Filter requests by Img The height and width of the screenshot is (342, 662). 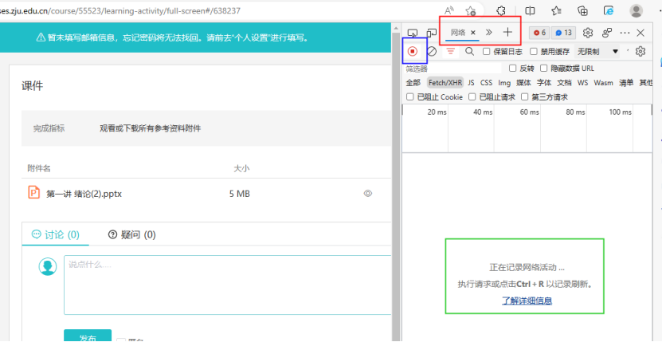(504, 82)
